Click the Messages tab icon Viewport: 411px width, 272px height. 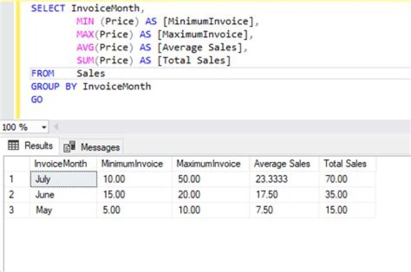tap(70, 147)
